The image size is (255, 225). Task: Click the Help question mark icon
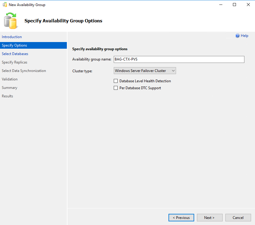point(237,36)
